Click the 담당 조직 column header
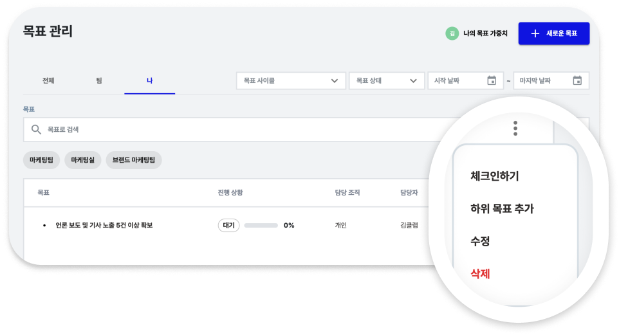Screen dimensions: 619x335 coord(347,192)
